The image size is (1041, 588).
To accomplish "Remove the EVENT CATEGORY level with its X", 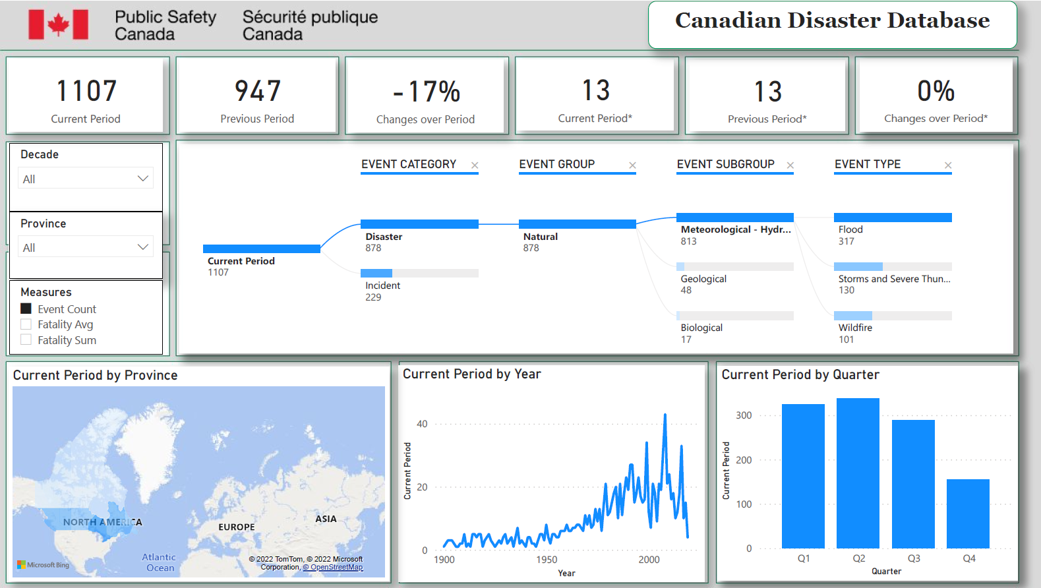I will [x=475, y=165].
